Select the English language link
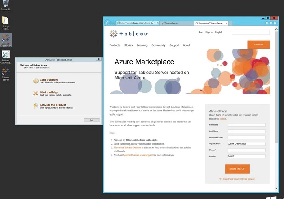 point(219,32)
